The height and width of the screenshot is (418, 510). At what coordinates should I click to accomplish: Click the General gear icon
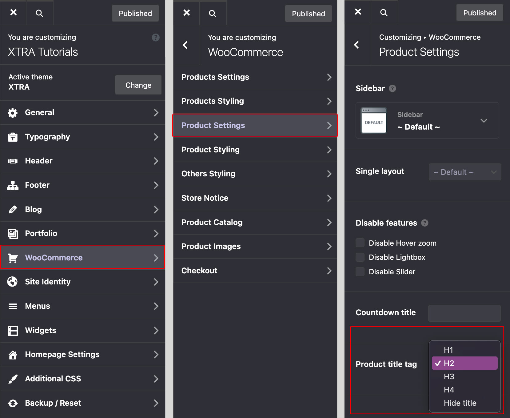click(x=13, y=113)
